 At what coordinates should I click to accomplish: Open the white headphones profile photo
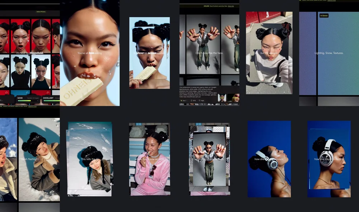point(329,159)
